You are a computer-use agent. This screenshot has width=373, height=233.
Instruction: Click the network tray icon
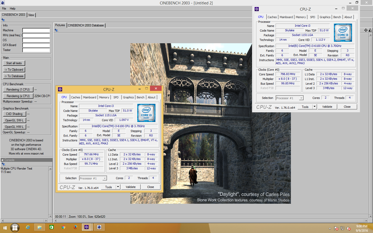pos(342,228)
